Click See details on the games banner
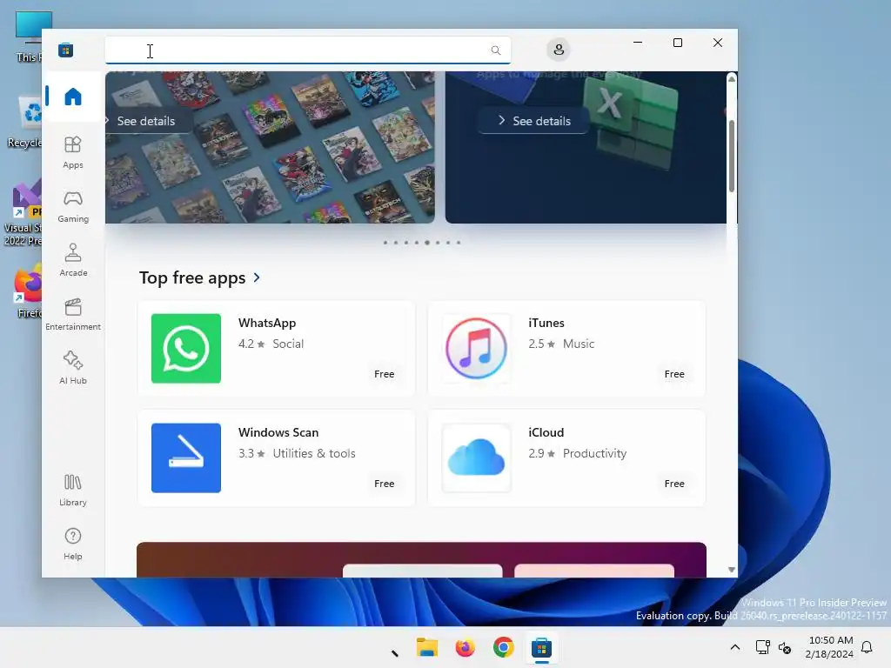891x668 pixels. (146, 121)
